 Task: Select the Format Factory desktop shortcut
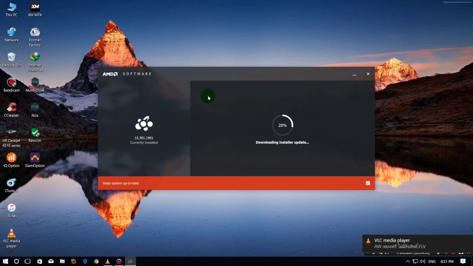35,37
